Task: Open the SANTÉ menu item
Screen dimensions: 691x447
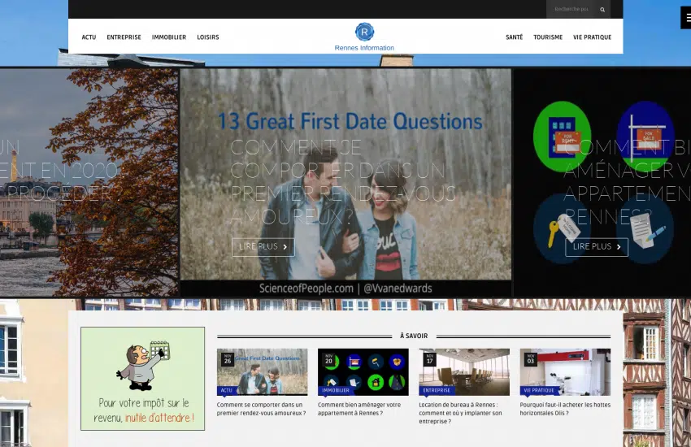Action: point(514,37)
